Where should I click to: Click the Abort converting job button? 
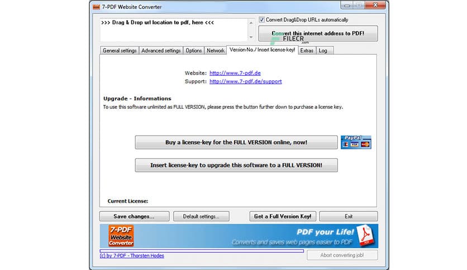pyautogui.click(x=342, y=255)
